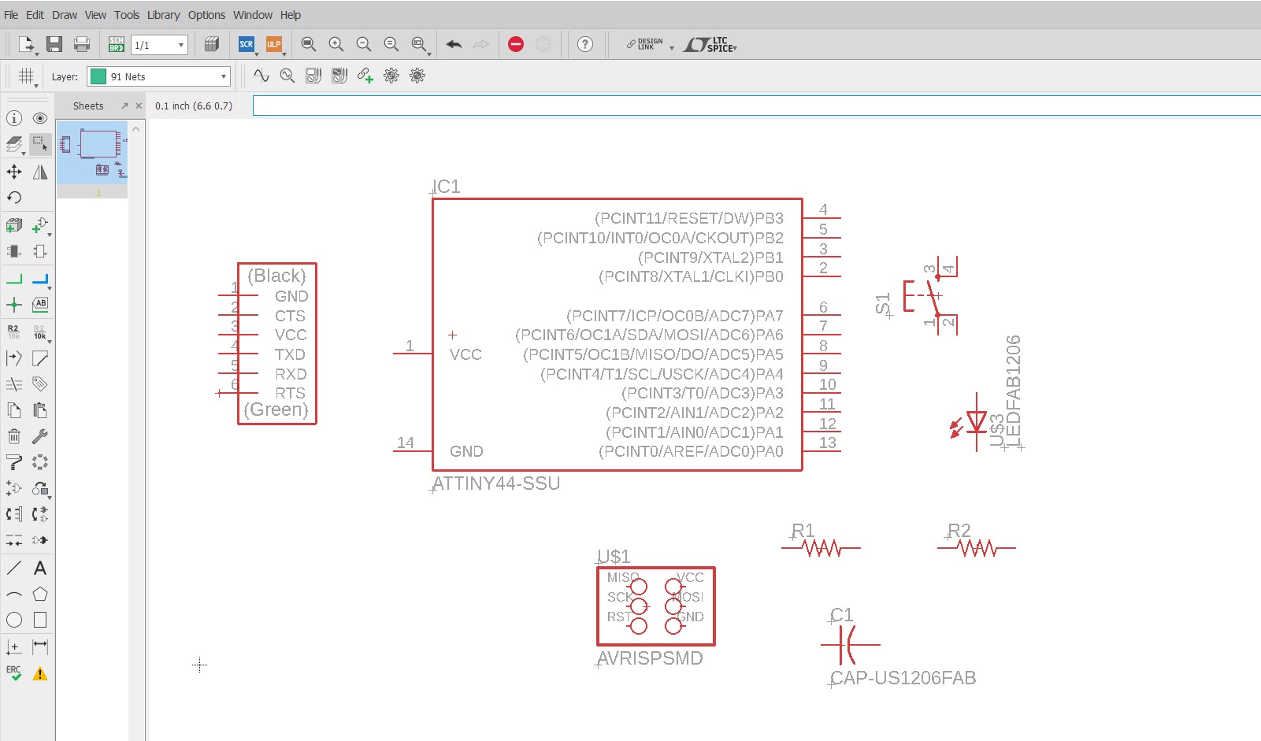Open the Layer dropdown showing 91 Nets
This screenshot has width=1261, height=741.
[x=158, y=76]
